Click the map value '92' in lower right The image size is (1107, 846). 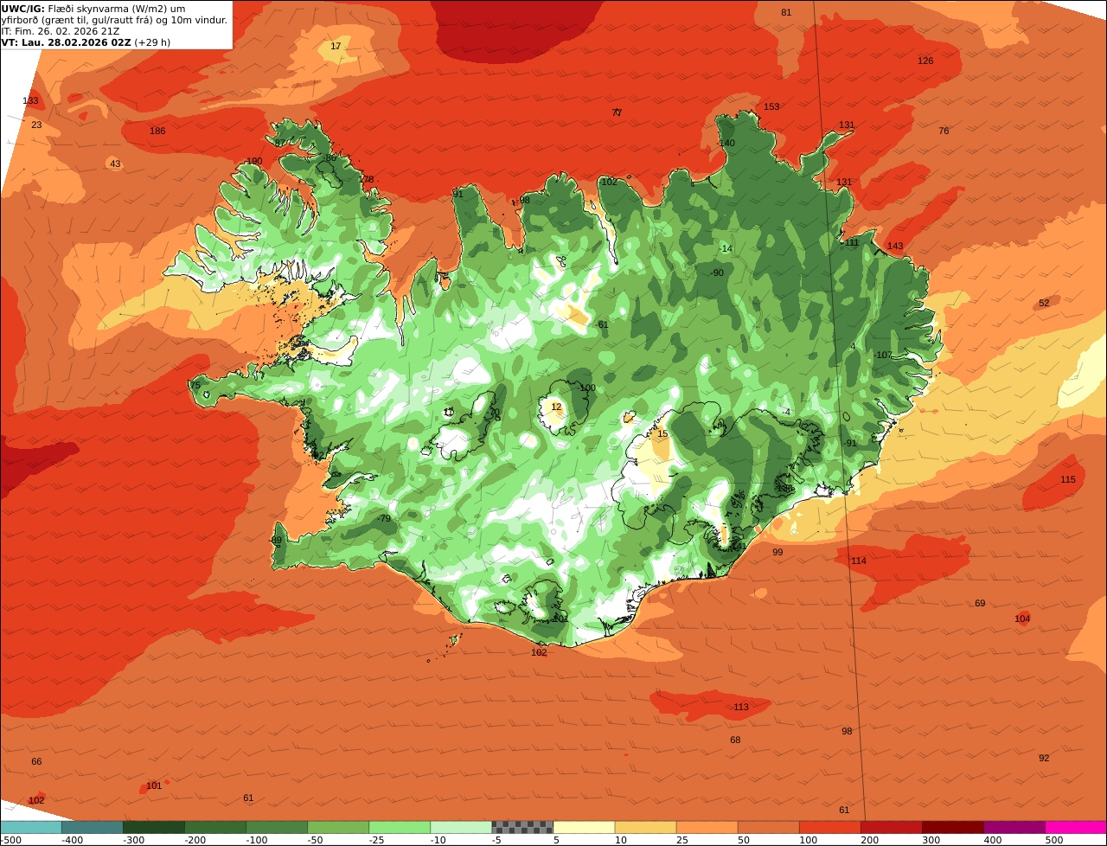pyautogui.click(x=1044, y=759)
